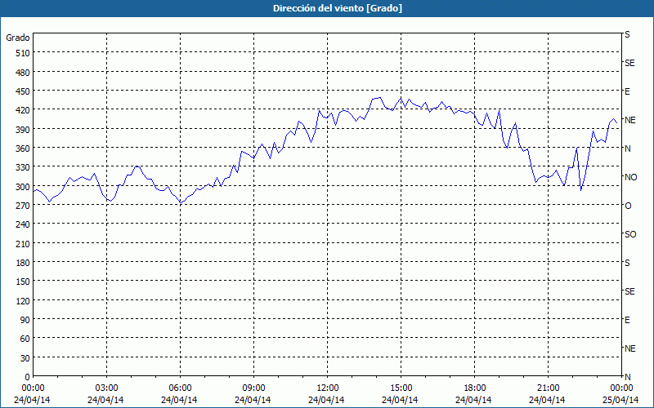
Task: Select the 420 degree axis label
Action: coord(23,110)
